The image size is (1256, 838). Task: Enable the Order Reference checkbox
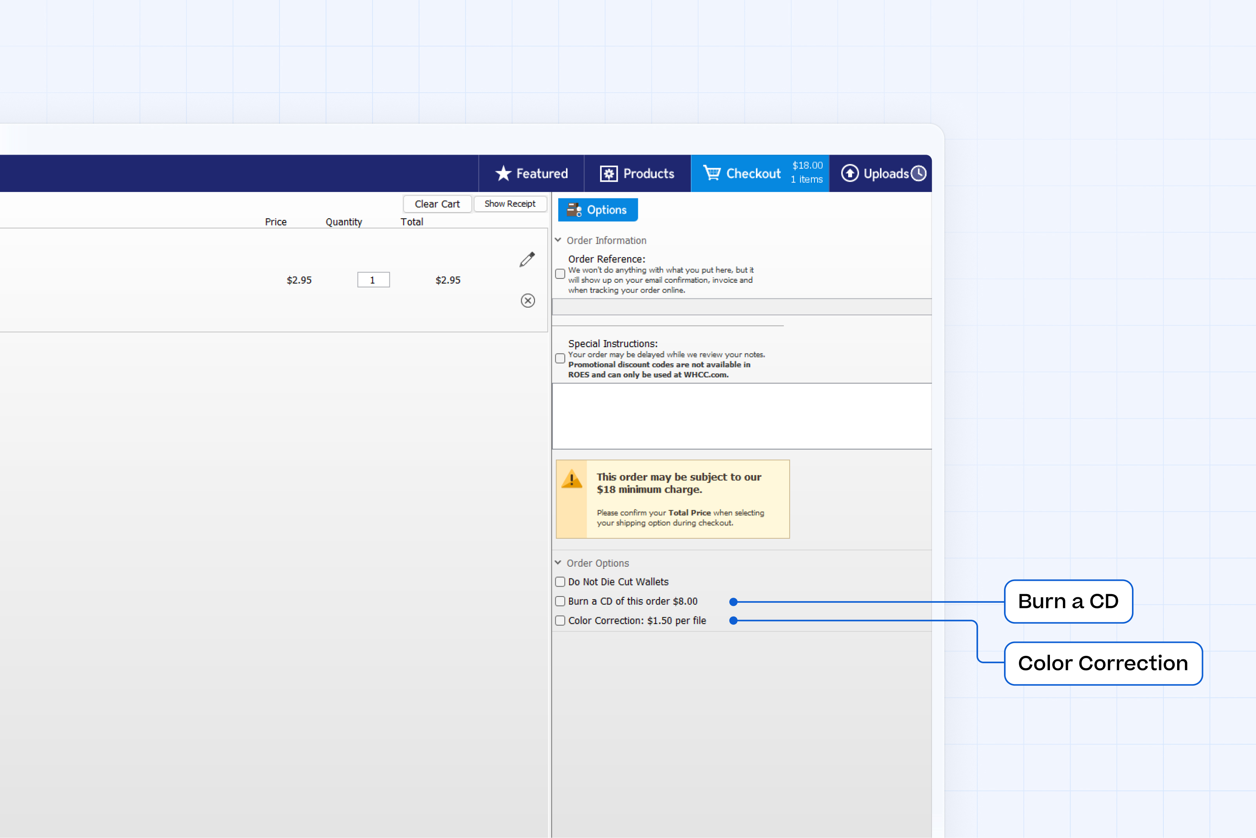pyautogui.click(x=560, y=274)
